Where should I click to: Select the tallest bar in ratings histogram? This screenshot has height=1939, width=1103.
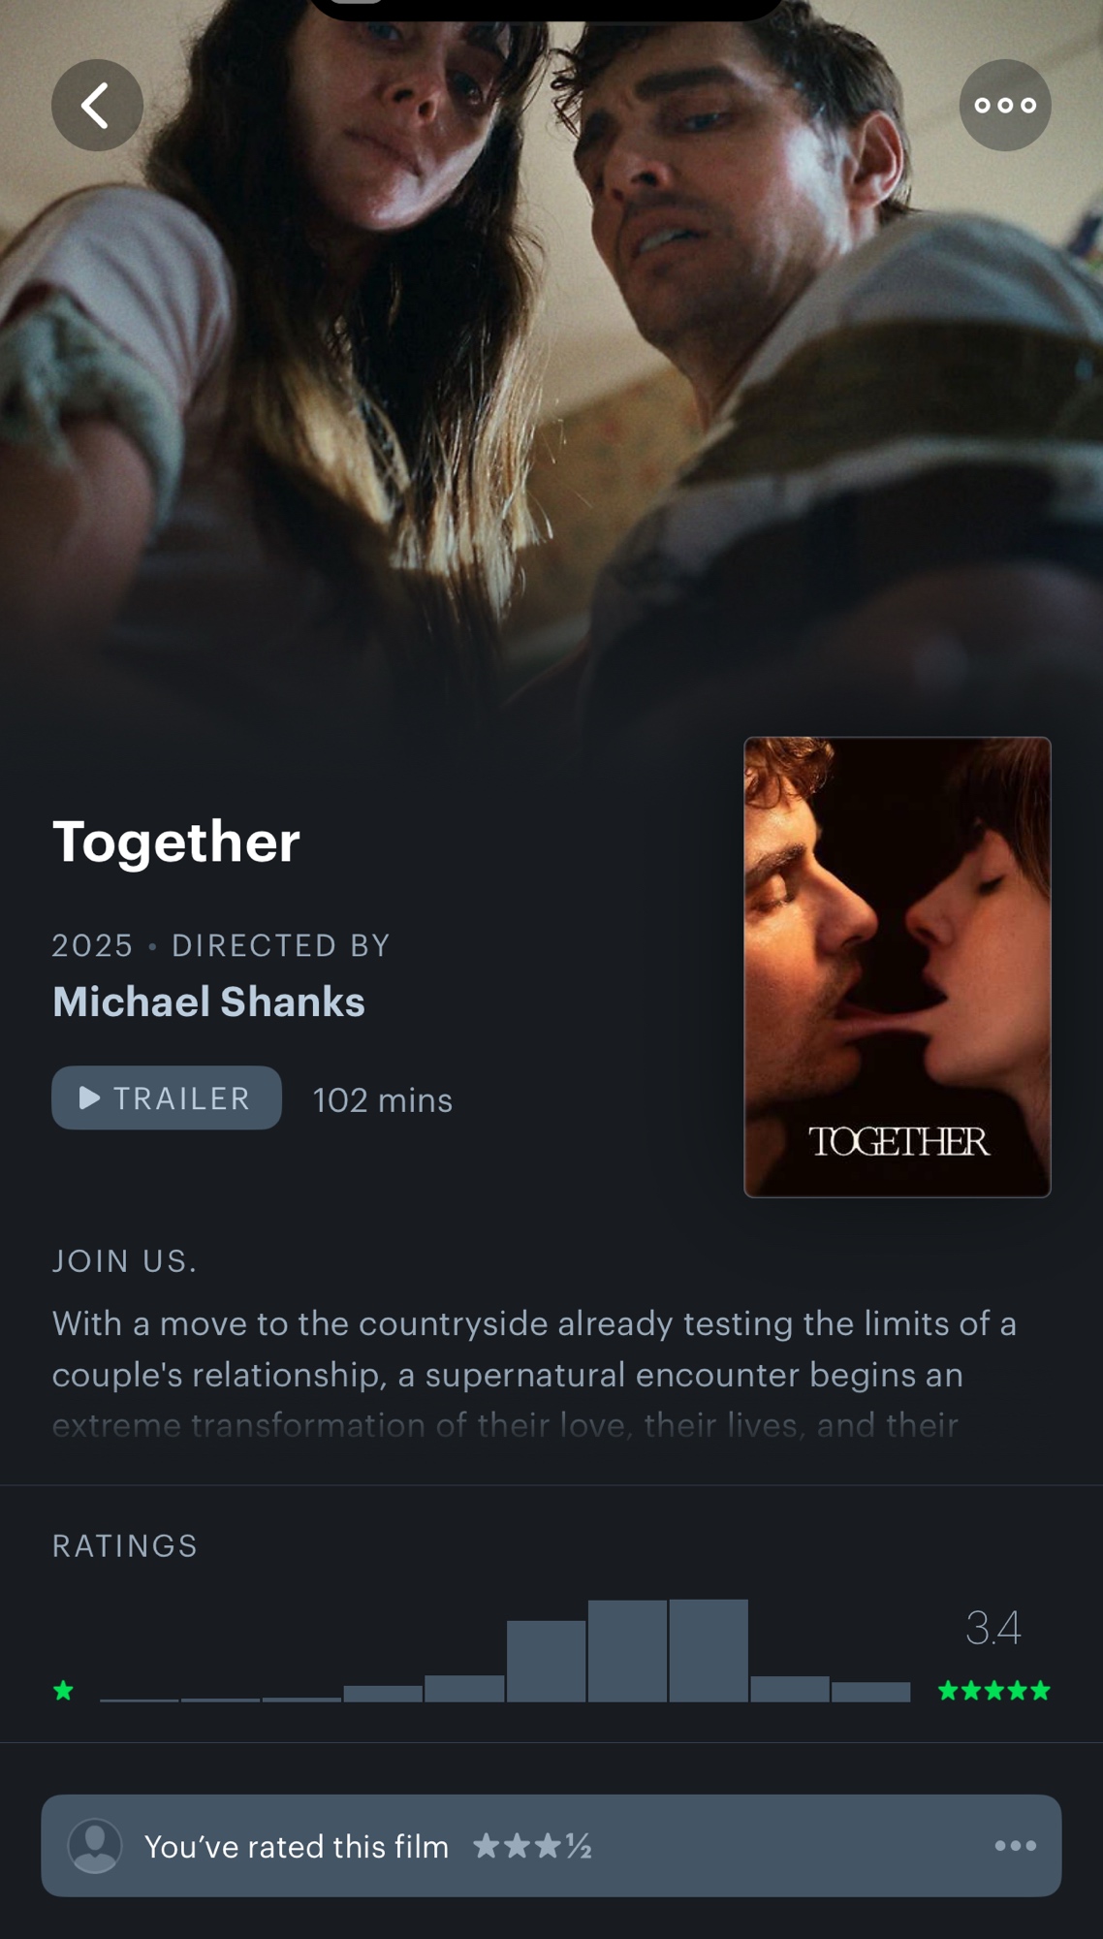pos(709,1650)
